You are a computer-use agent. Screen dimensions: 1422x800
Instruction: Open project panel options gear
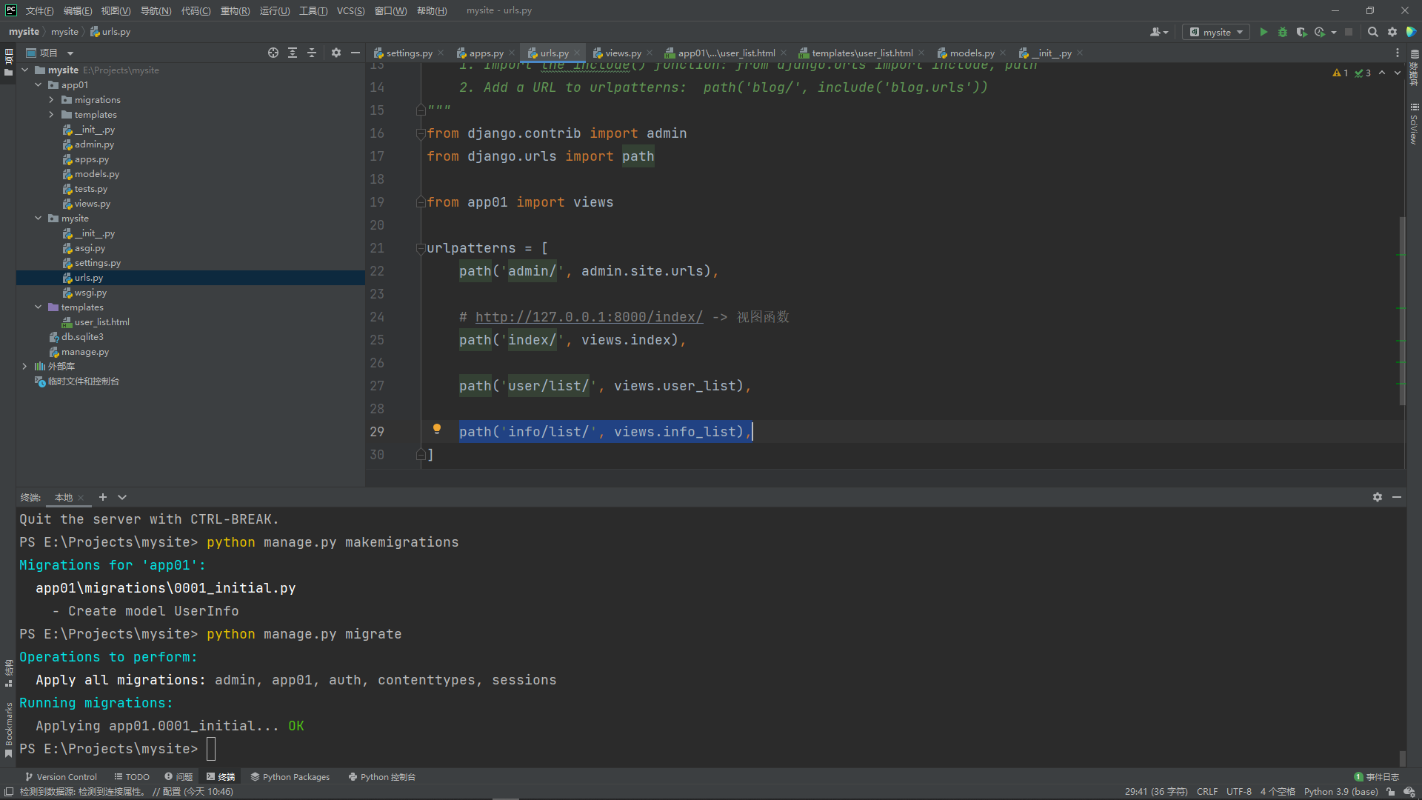point(336,53)
